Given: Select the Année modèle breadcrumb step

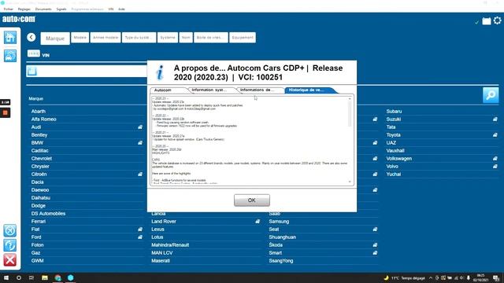Looking at the screenshot, I should 106,38.
